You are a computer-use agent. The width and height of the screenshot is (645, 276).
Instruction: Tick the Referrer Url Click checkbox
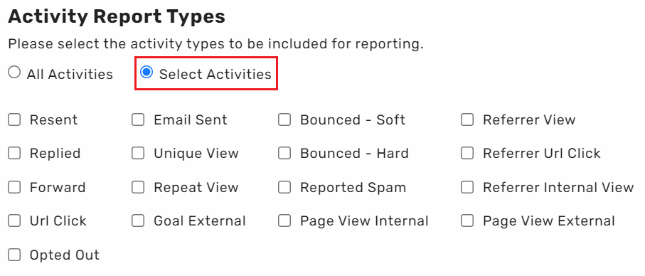[467, 153]
